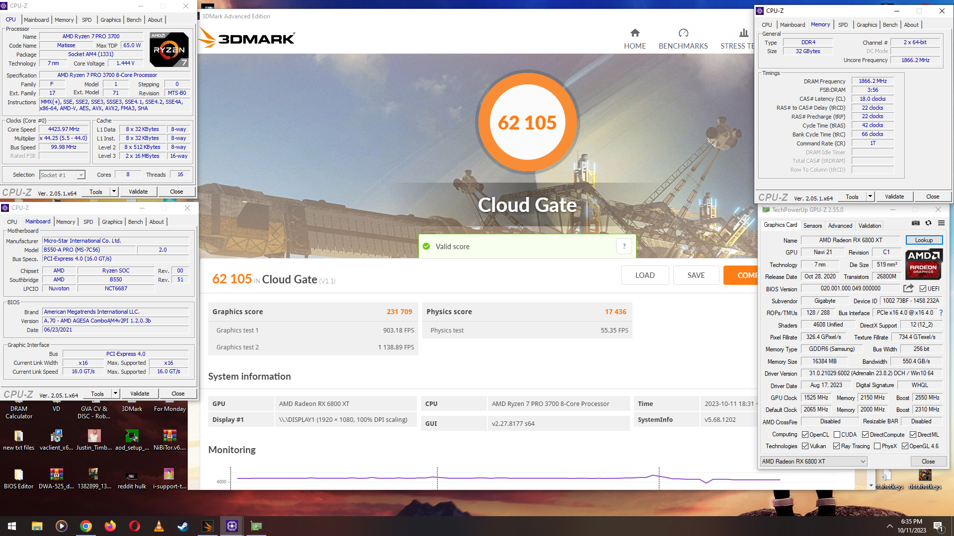Open the Advanced tab in GPU-Z

pos(840,225)
